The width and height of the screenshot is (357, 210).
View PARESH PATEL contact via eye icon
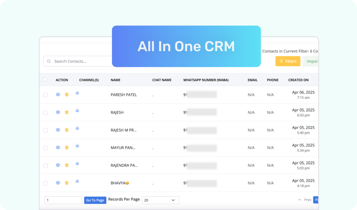click(58, 95)
